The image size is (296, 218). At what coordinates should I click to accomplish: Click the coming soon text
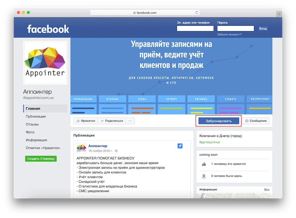(x=208, y=155)
